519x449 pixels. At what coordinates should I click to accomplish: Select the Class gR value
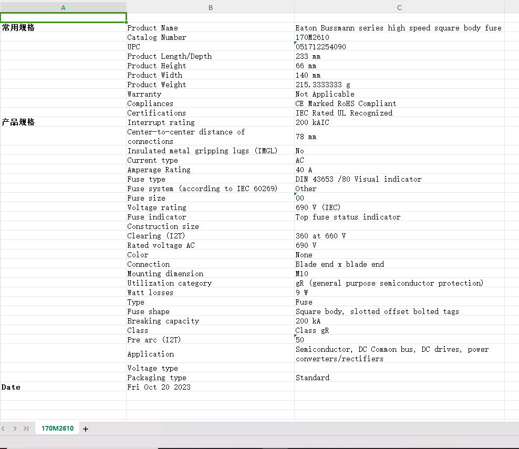click(x=399, y=330)
